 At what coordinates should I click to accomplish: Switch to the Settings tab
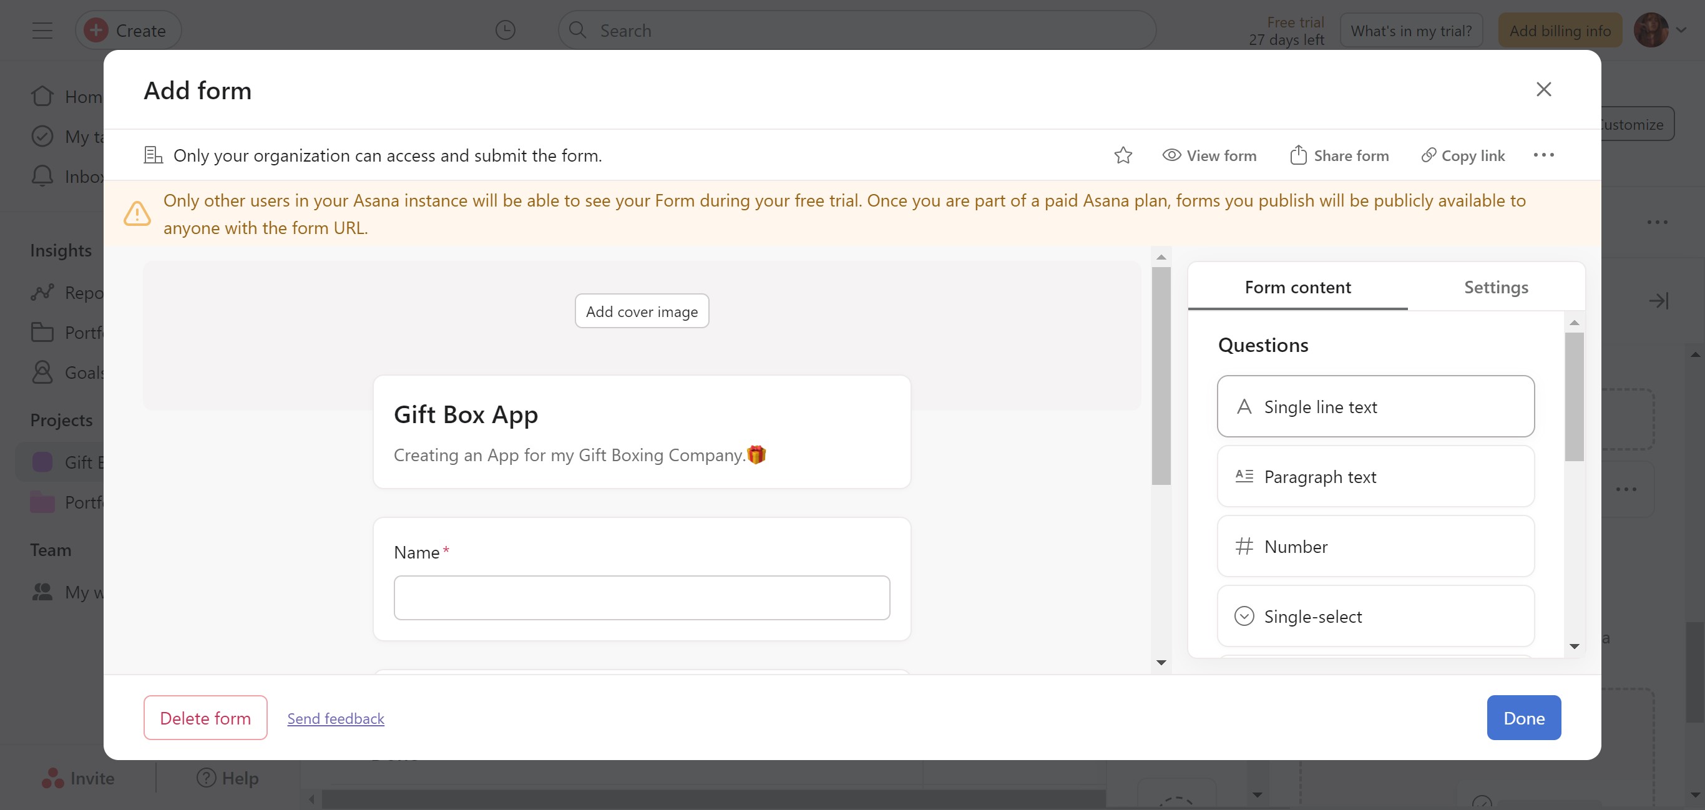[x=1495, y=287]
